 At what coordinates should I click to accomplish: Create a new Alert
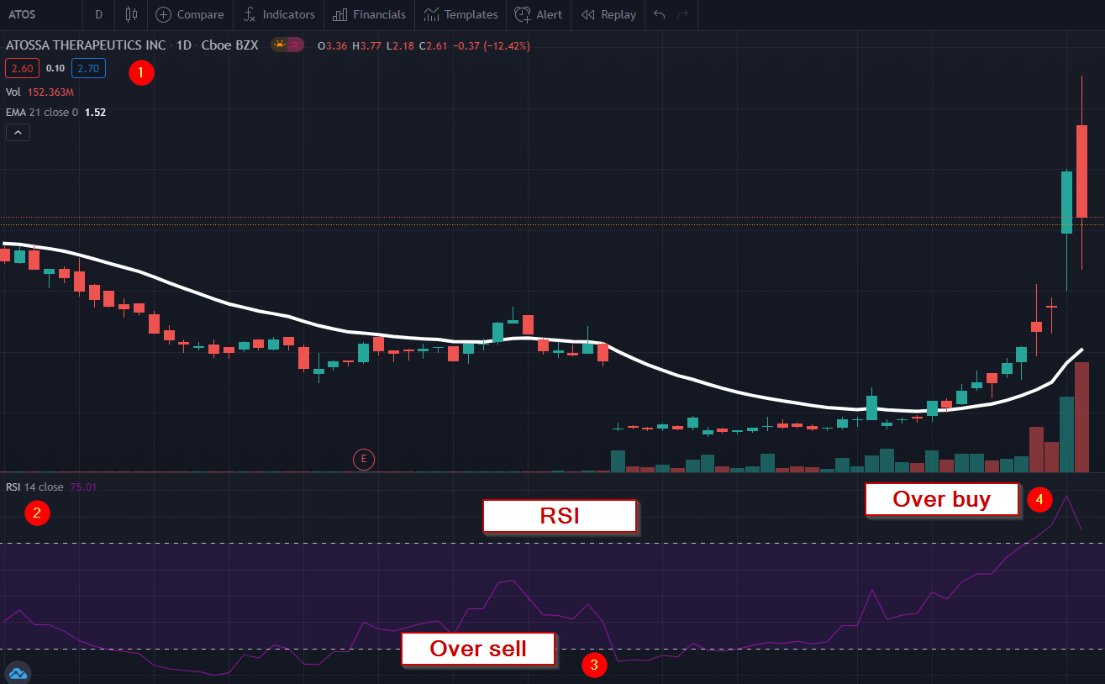(x=539, y=14)
